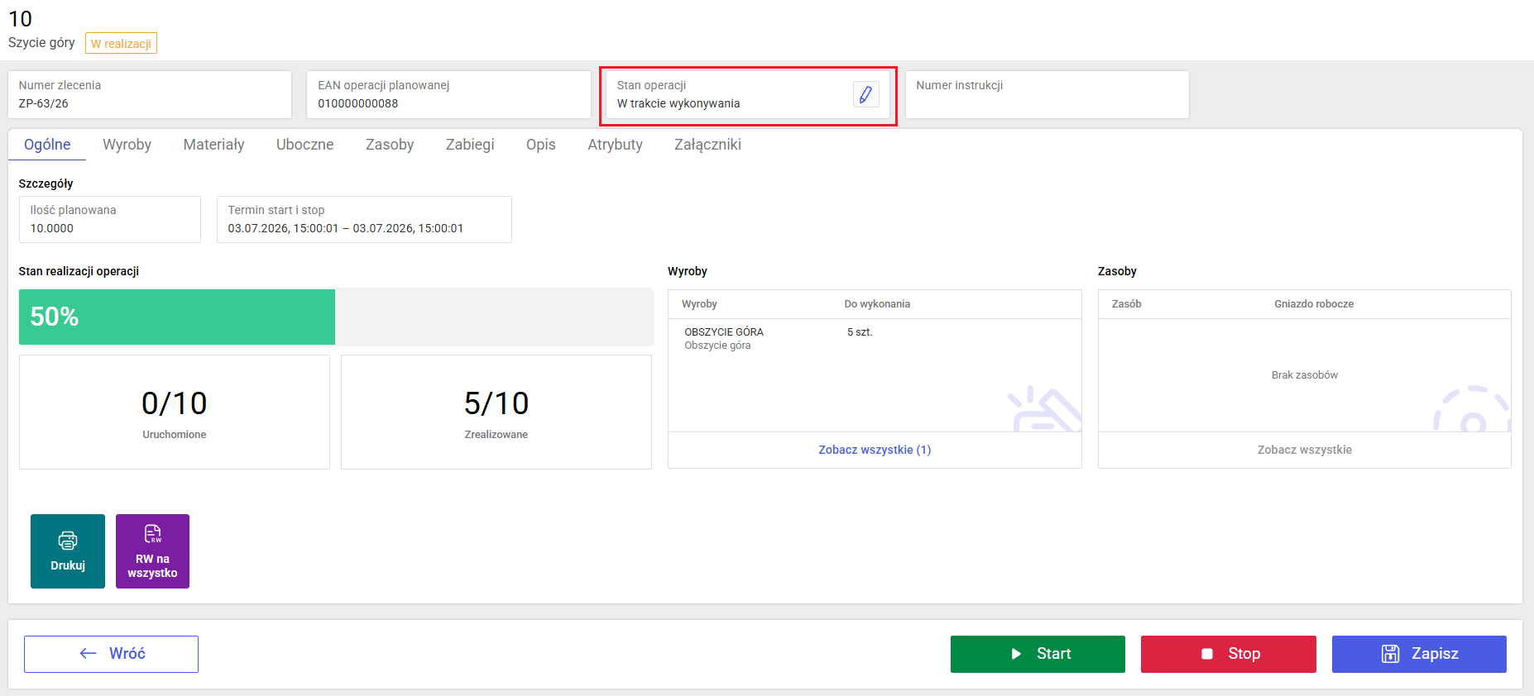Image resolution: width=1534 pixels, height=696 pixels.
Task: Open the Materiały tab
Action: point(213,145)
